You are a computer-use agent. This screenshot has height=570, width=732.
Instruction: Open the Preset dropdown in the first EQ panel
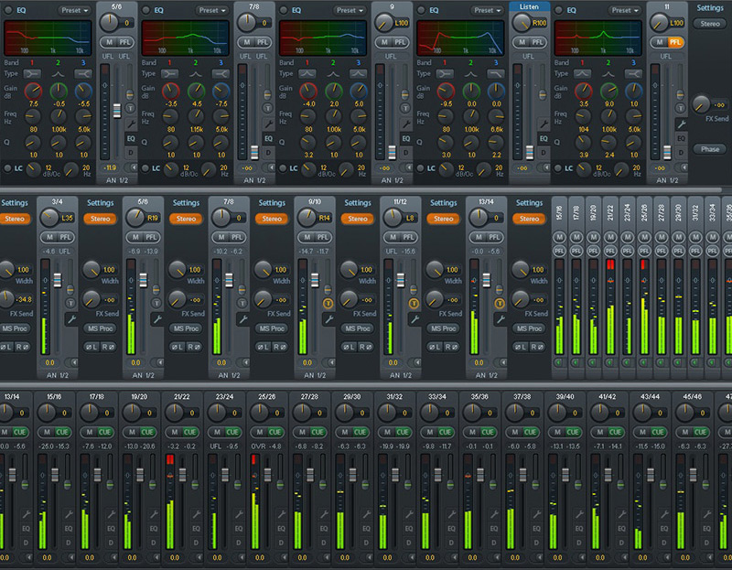pos(73,10)
